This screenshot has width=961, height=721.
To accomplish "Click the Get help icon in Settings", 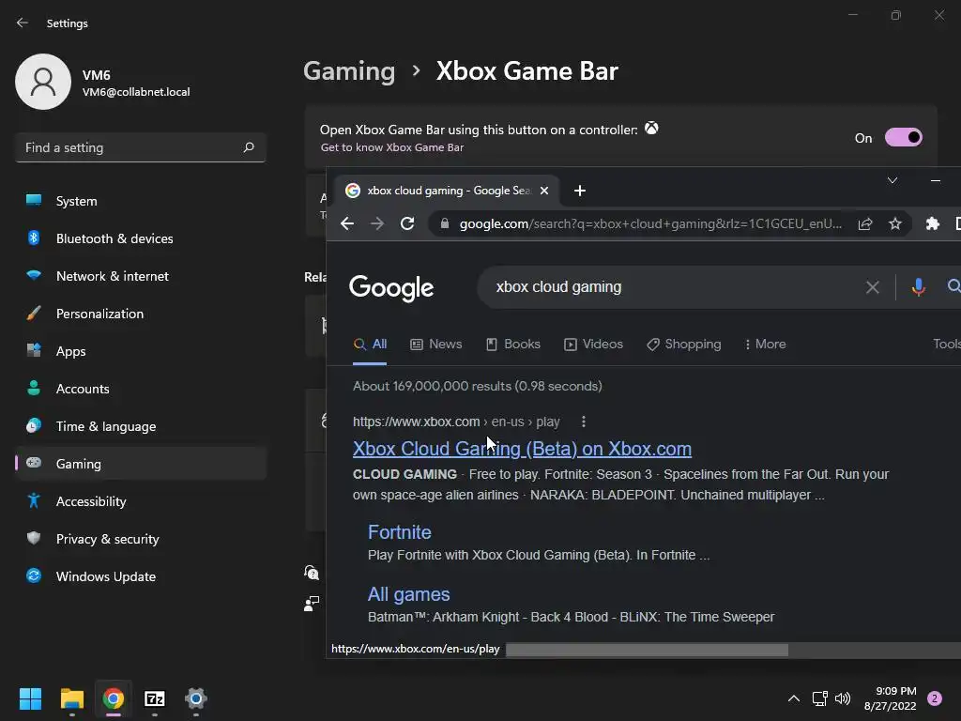I will (x=312, y=573).
